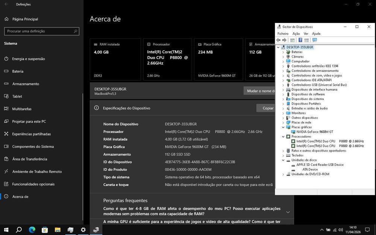Click the RAM instalada 4,00 GB card

pos(115,59)
